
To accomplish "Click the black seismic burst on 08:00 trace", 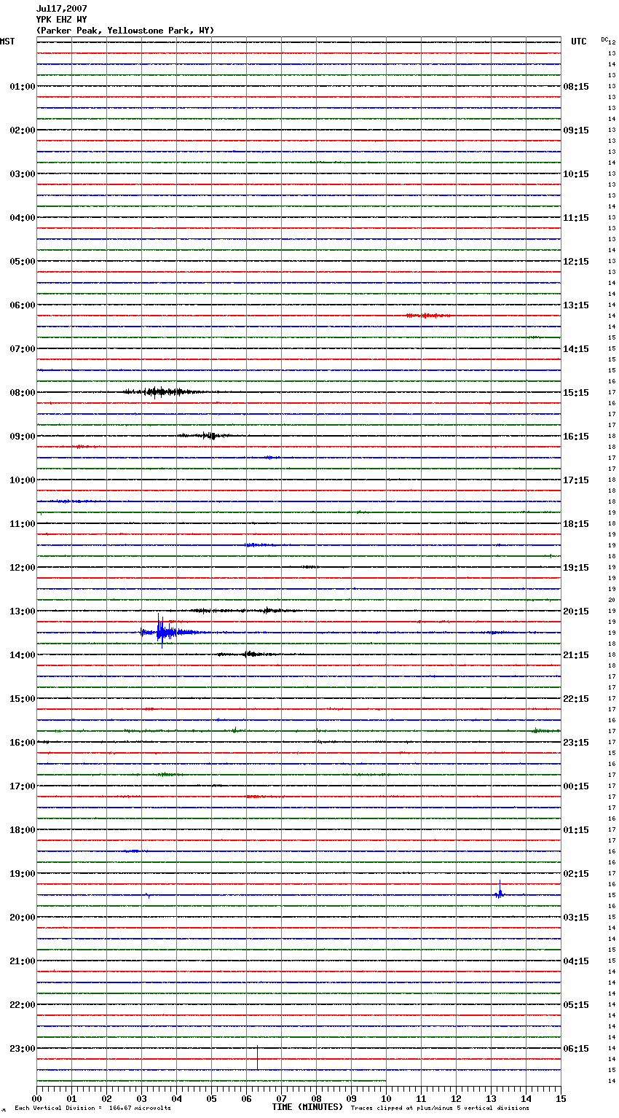I will pos(164,392).
